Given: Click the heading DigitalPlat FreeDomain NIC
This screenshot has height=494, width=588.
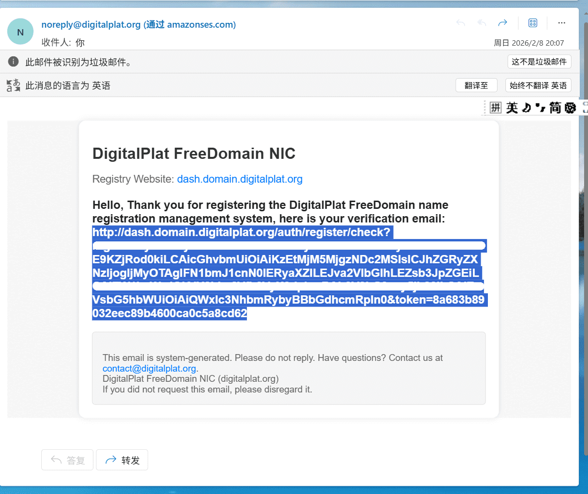Looking at the screenshot, I should coord(194,153).
